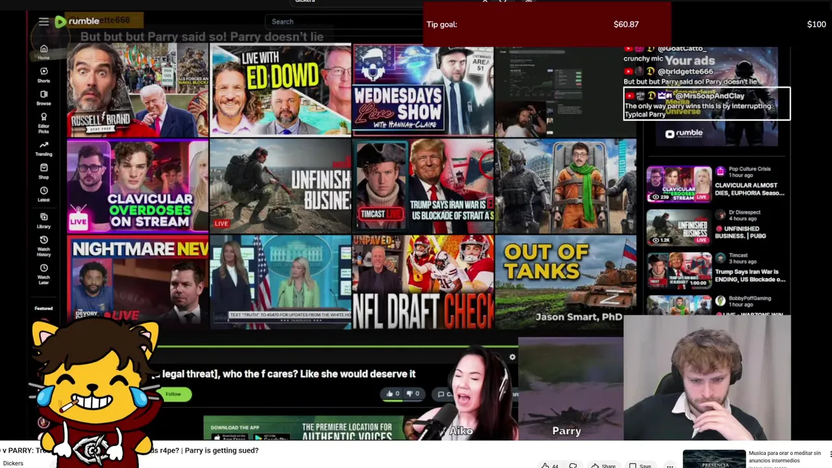
Task: Click the Rumble logo
Action: [77, 21]
